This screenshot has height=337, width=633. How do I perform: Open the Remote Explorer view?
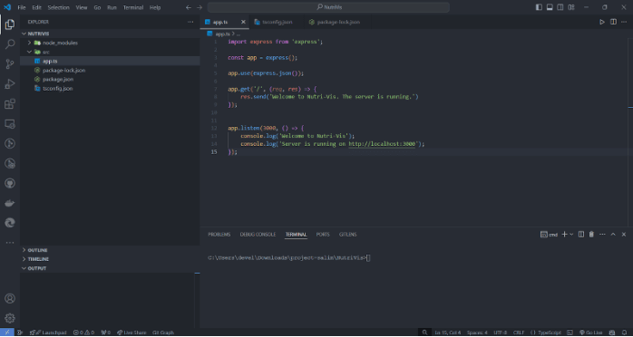tap(10, 124)
